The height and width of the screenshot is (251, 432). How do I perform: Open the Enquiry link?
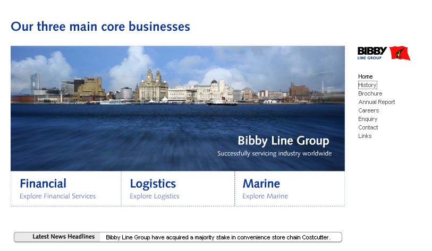[368, 119]
